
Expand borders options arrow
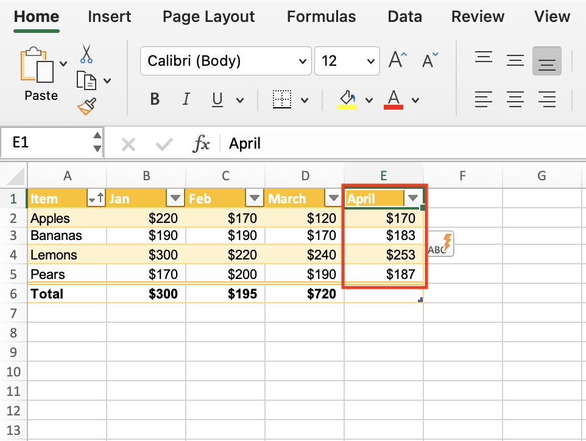tap(305, 100)
